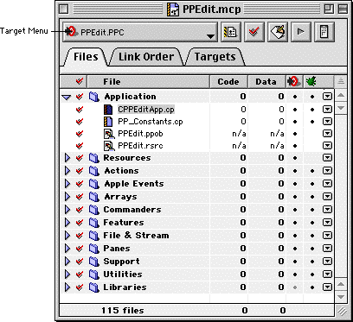Click the scroll down arrow at bottom

[341, 296]
